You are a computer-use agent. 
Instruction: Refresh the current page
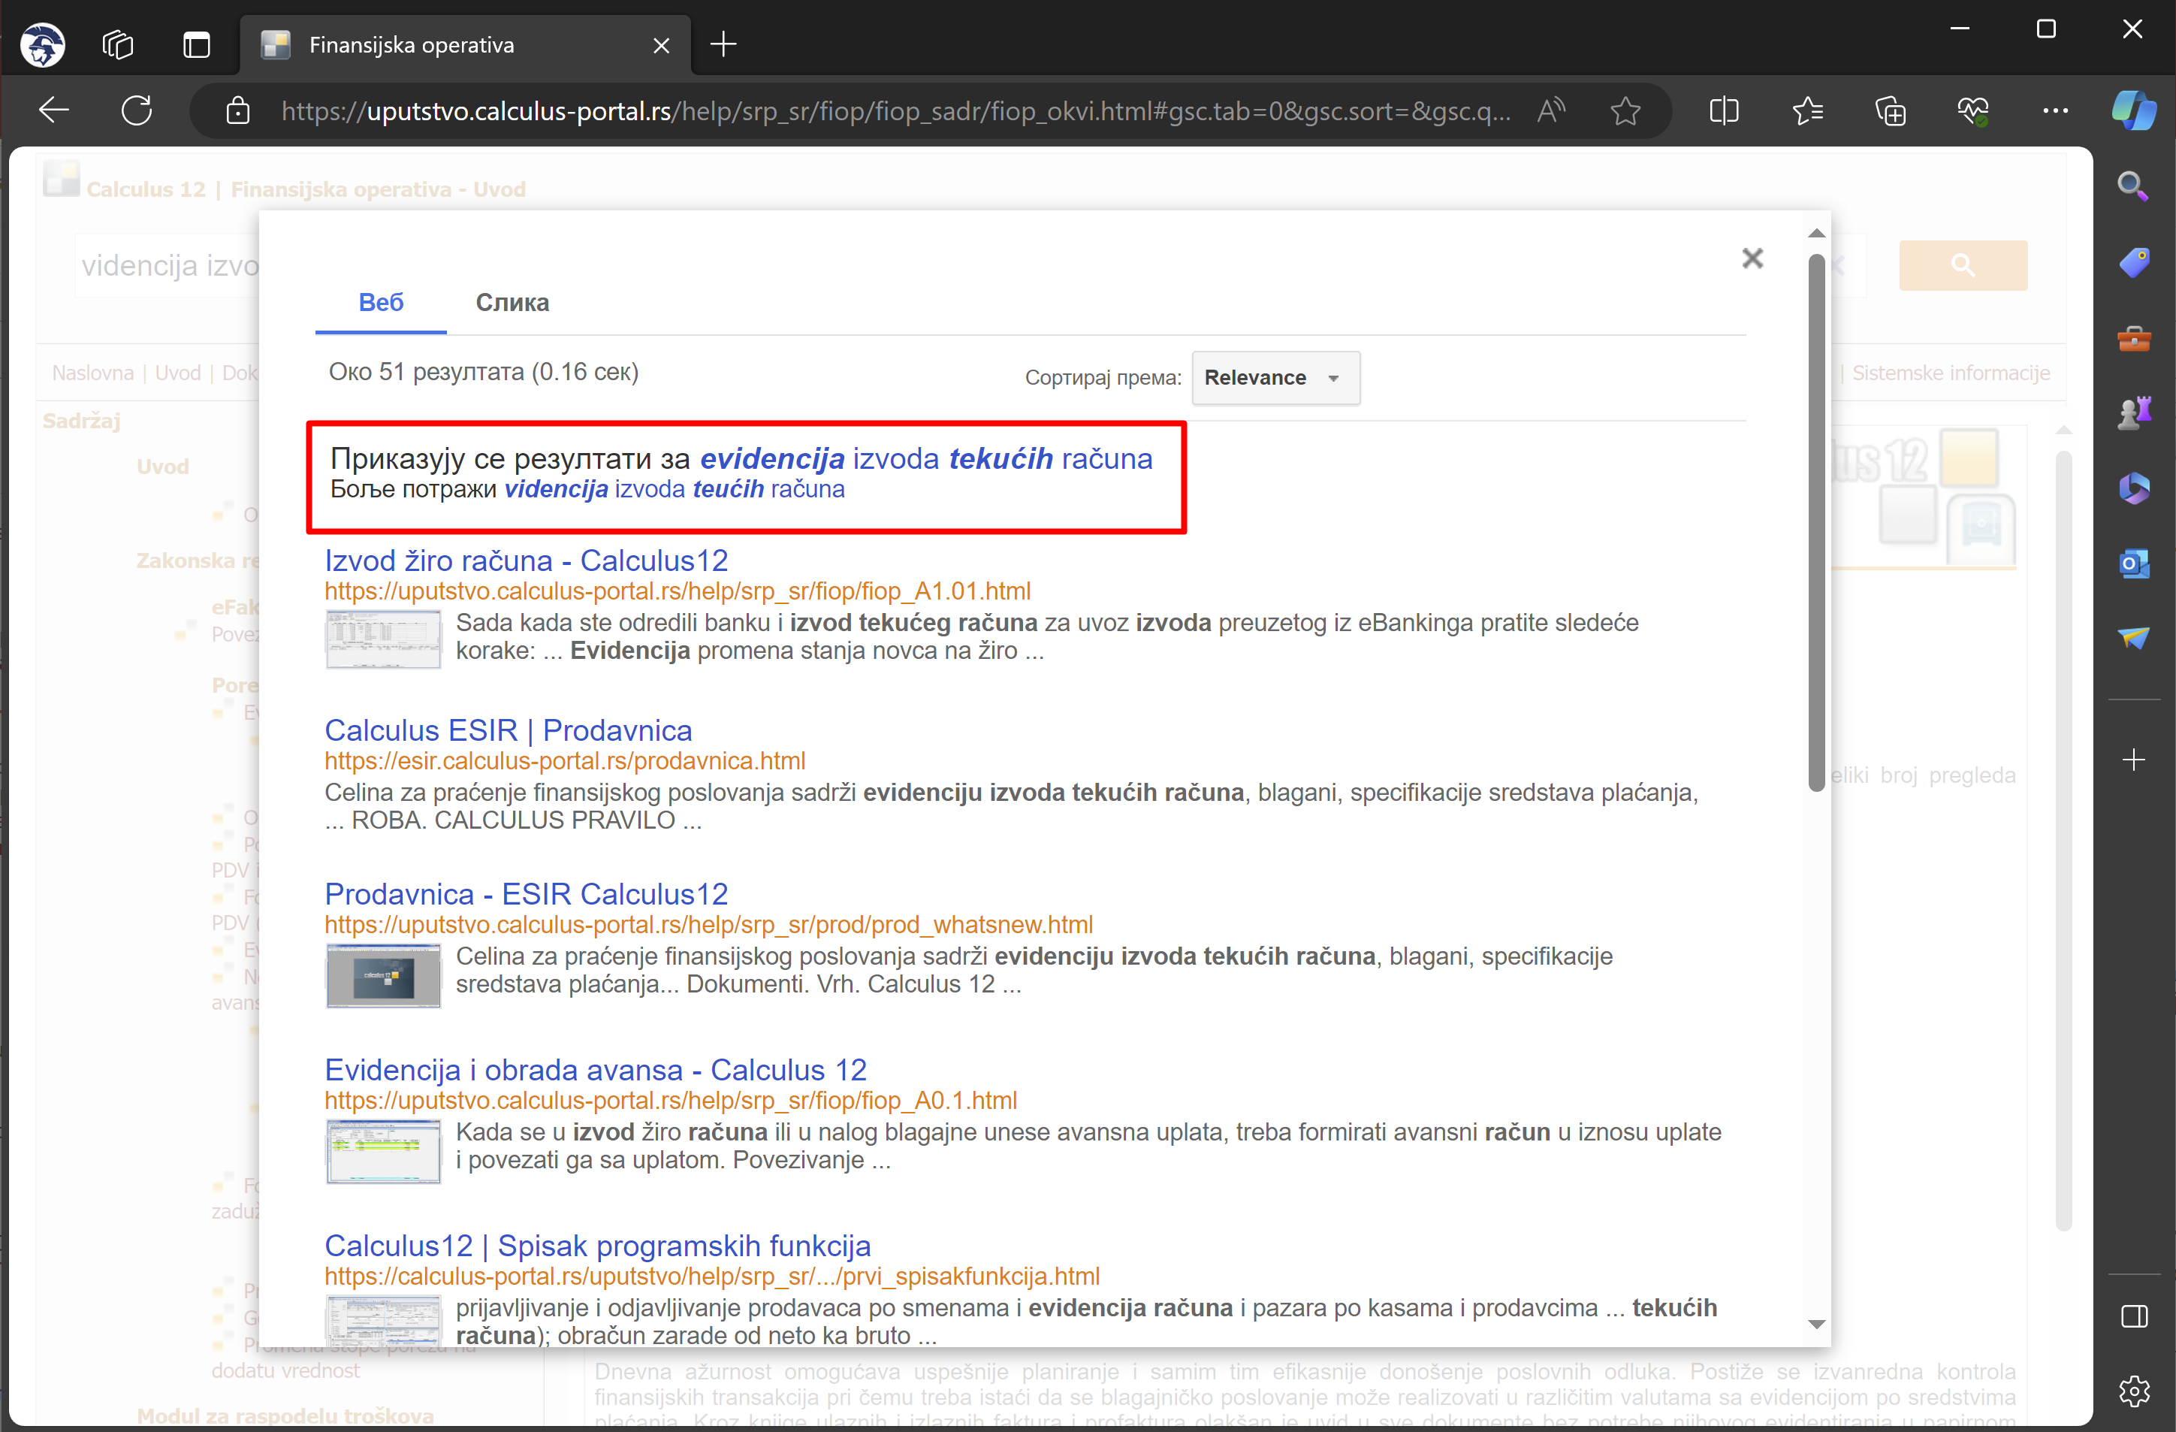(137, 111)
